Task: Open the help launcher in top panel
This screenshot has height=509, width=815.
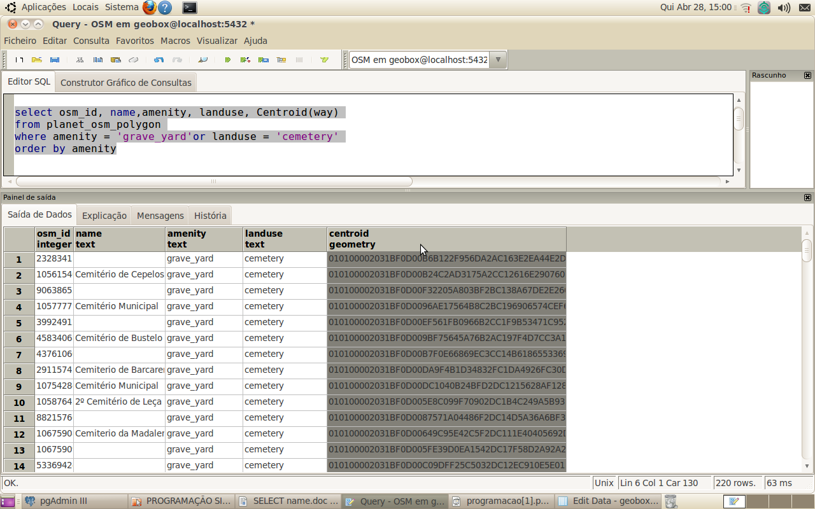Action: click(165, 8)
